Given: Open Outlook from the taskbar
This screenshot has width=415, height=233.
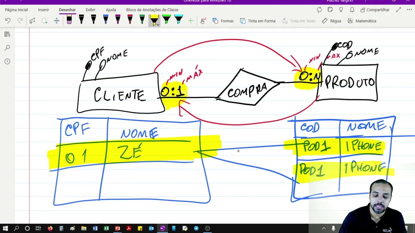Looking at the screenshot, I should pos(151,228).
